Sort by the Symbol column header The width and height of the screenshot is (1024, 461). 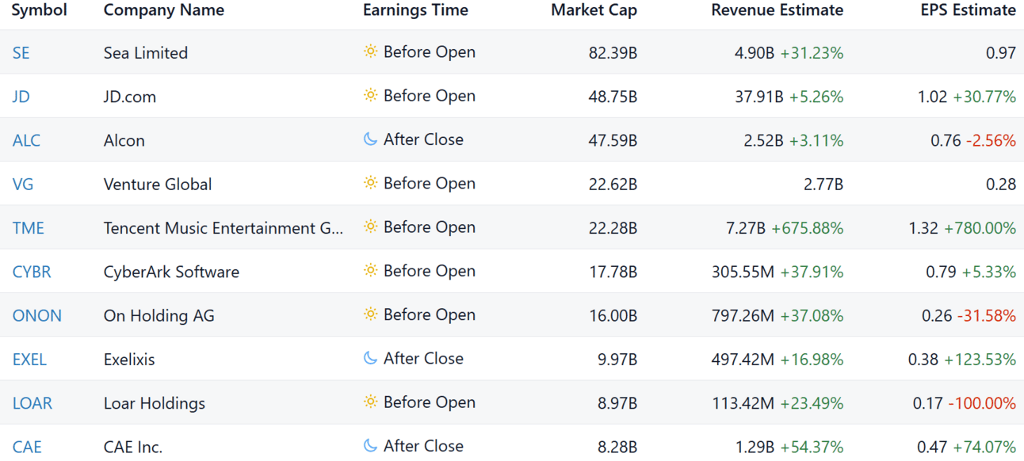(x=39, y=10)
